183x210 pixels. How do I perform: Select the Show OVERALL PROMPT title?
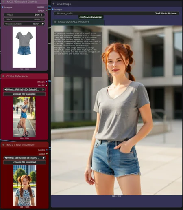point(74,22)
